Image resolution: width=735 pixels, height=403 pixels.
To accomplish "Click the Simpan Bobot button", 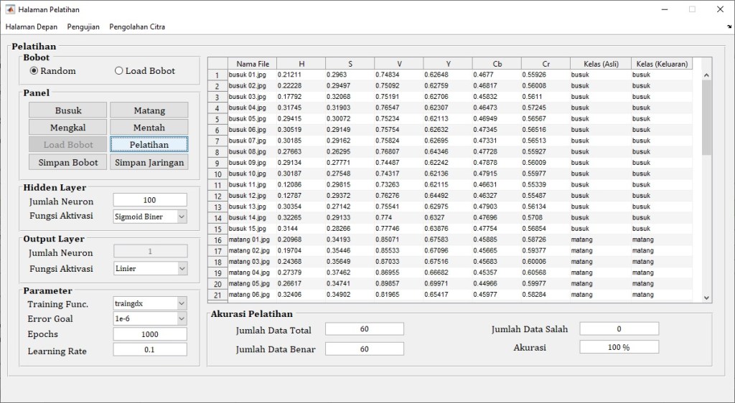I will (x=67, y=163).
